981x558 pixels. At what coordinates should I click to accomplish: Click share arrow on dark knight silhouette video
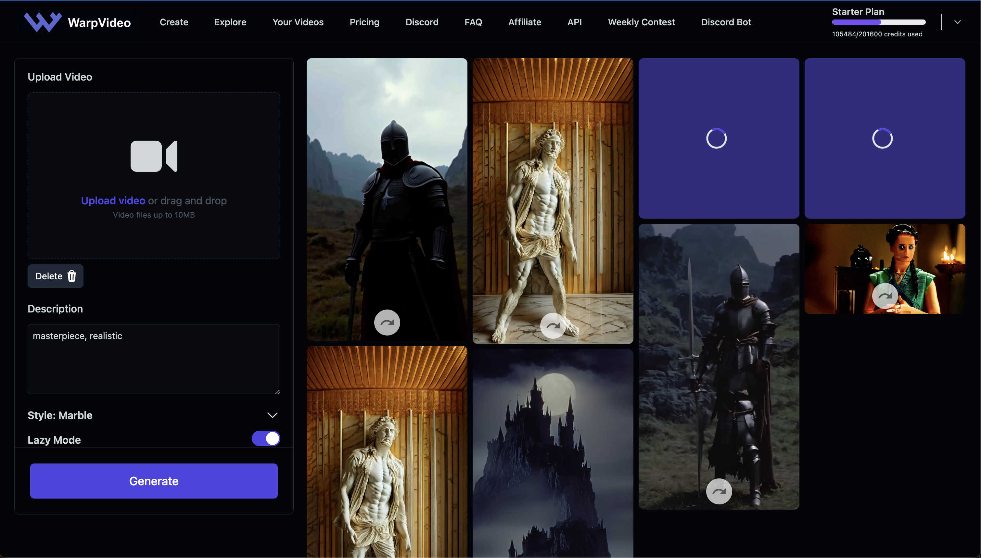coord(387,322)
